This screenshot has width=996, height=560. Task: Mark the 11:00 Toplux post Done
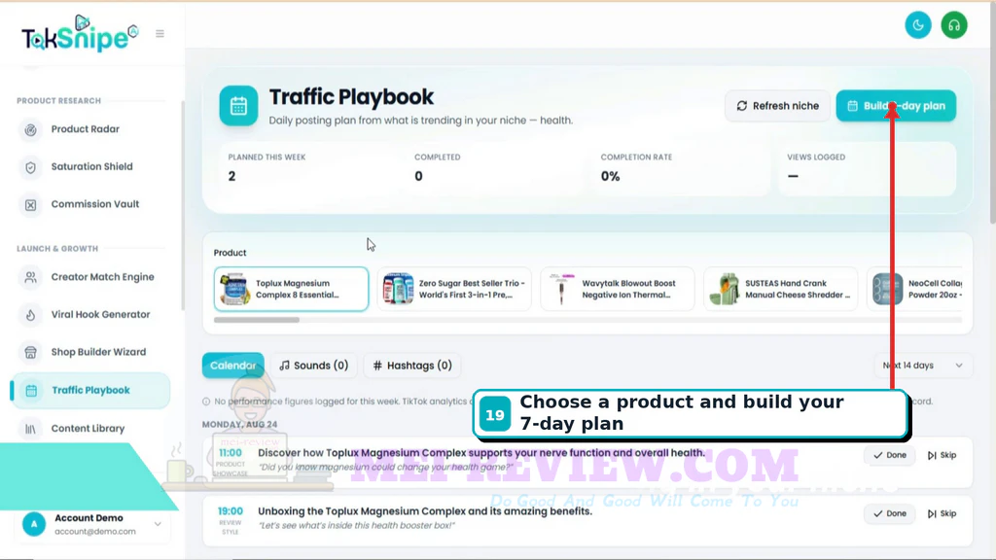889,455
